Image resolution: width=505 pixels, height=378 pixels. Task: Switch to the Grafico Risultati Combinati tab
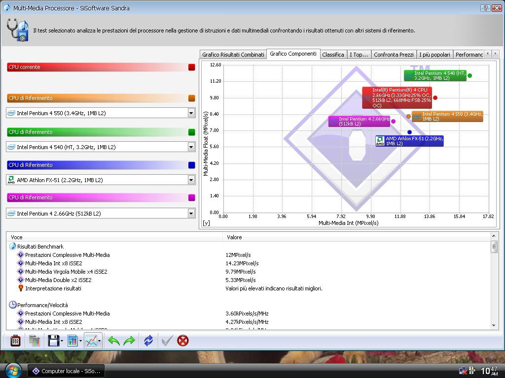(x=233, y=55)
